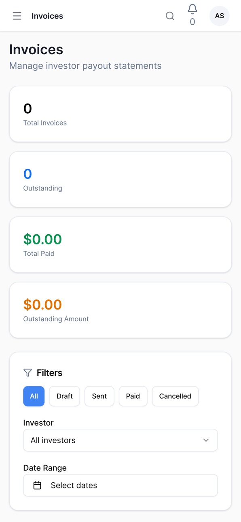
Task: Select the All status filter
Action: [34, 396]
